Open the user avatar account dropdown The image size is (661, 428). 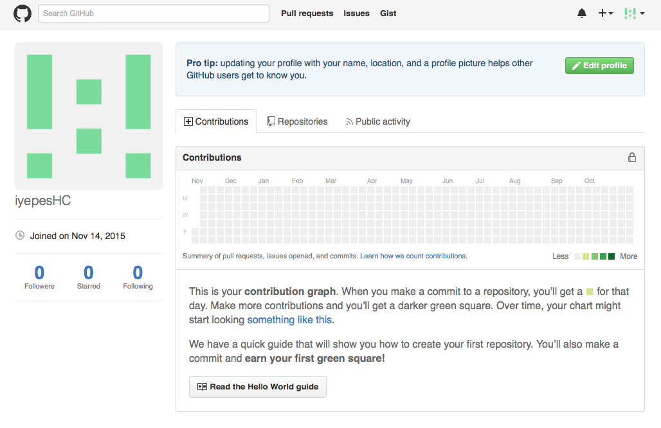634,13
